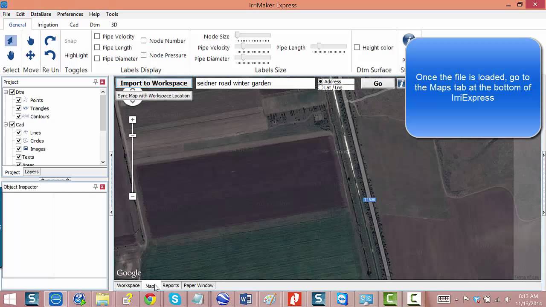Tick the Node Number checkbox

pyautogui.click(x=144, y=41)
